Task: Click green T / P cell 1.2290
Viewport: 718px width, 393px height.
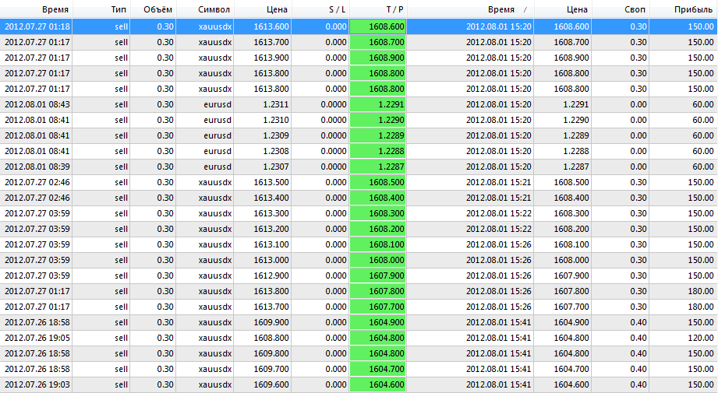Action: 378,120
